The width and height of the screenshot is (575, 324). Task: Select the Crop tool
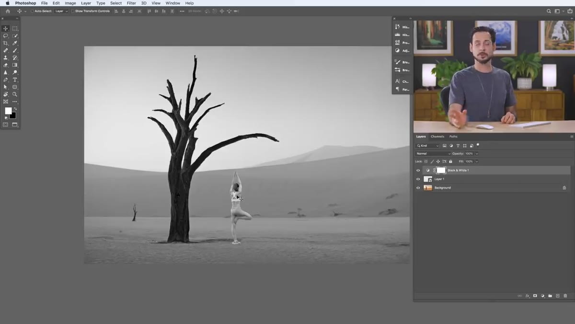[6, 43]
